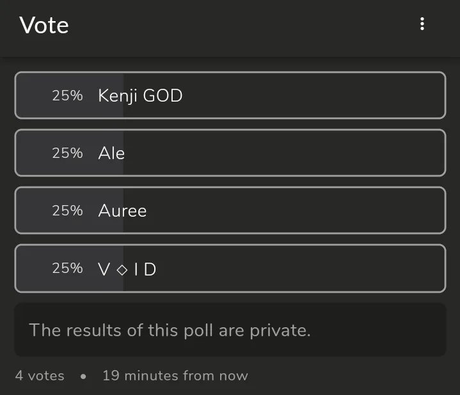The height and width of the screenshot is (395, 460).
Task: Click the 25% label beside Kenji GOD
Action: [x=67, y=95]
